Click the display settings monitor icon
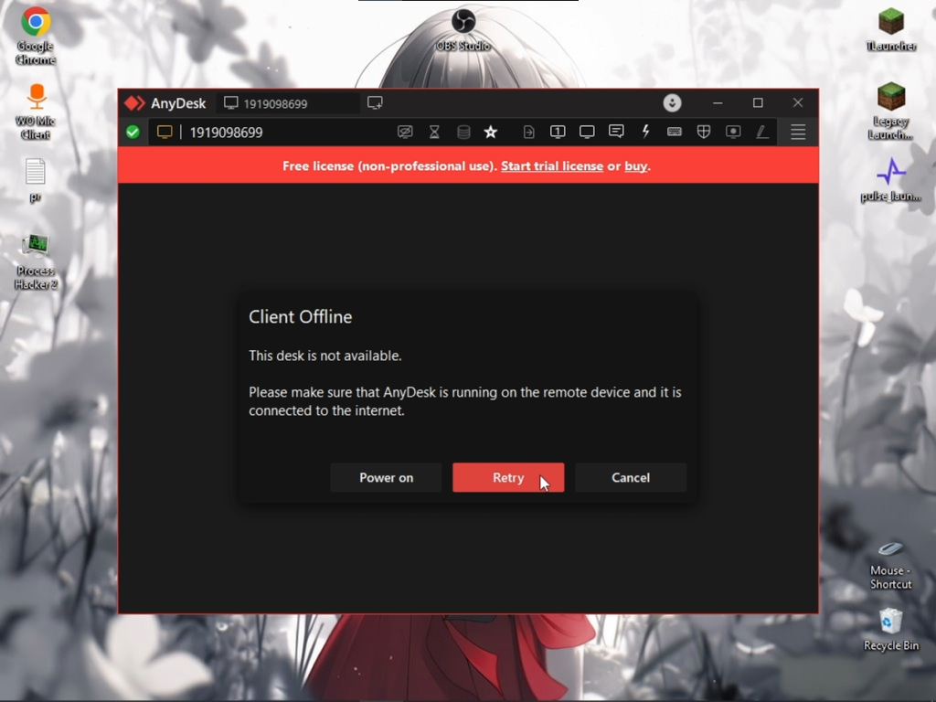Screen dimensions: 936x702 (587, 132)
